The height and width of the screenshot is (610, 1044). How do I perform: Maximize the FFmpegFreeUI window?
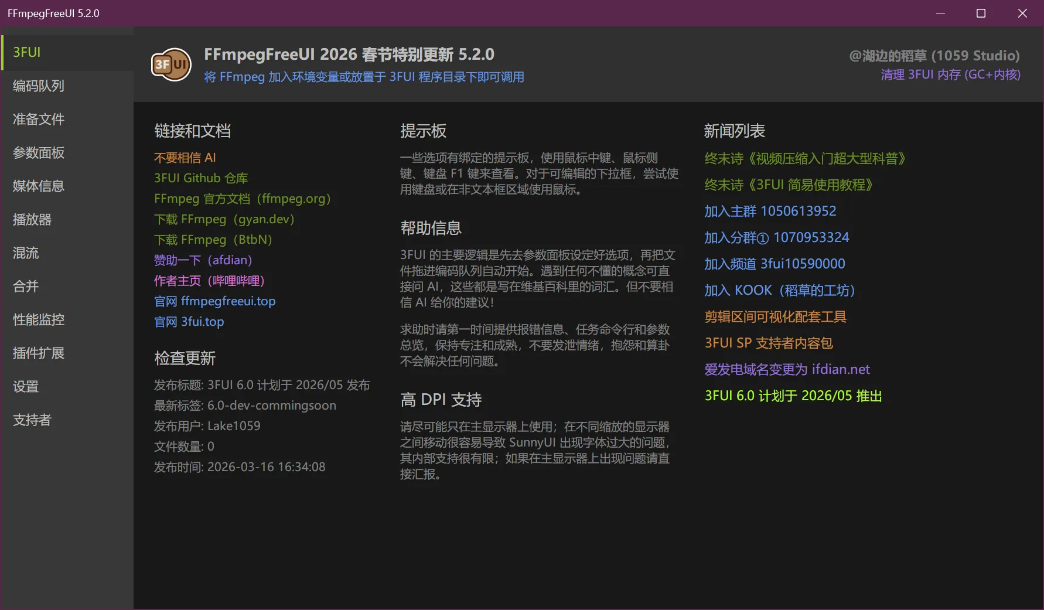click(x=981, y=13)
